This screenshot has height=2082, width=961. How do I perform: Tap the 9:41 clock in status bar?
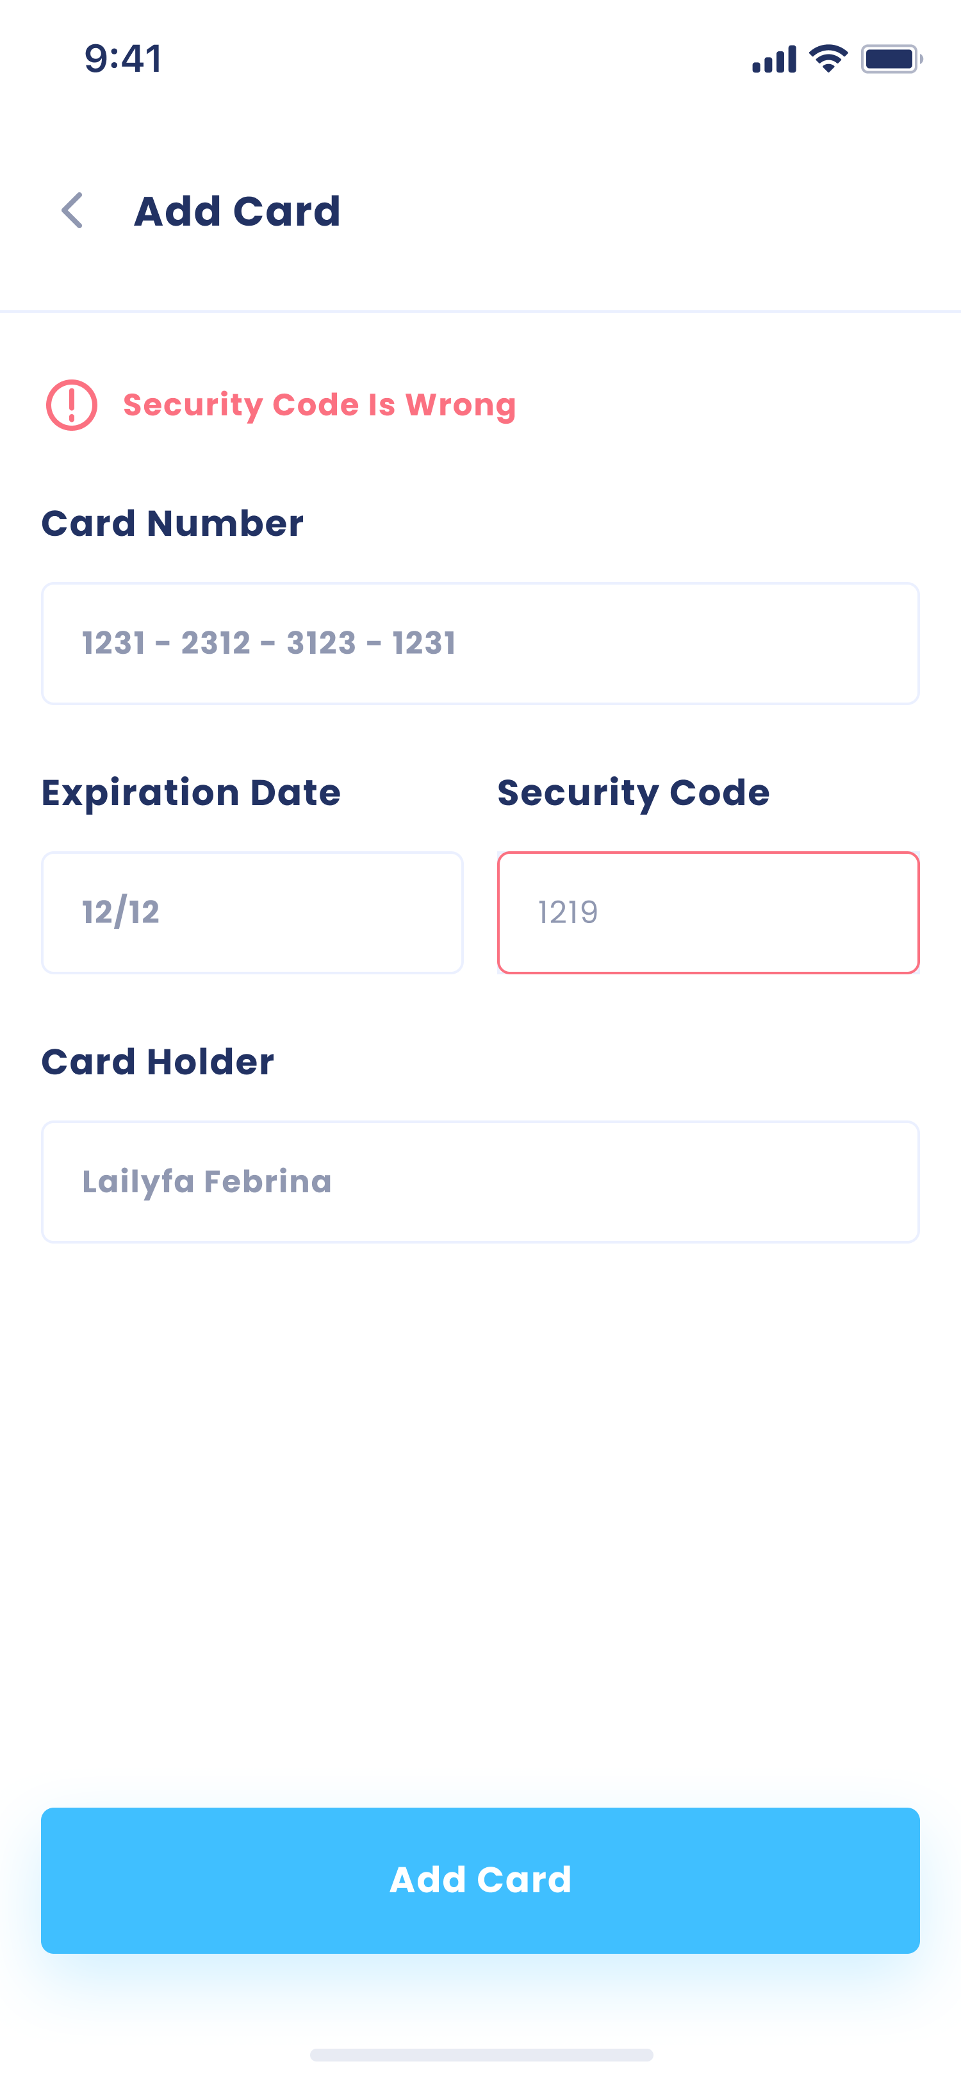(x=123, y=59)
